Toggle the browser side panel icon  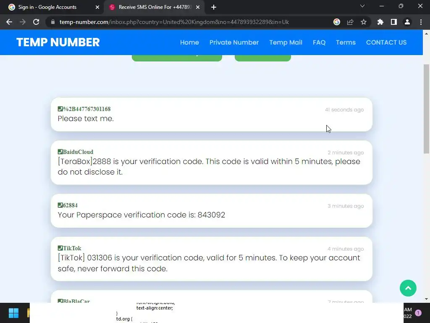[x=394, y=22]
